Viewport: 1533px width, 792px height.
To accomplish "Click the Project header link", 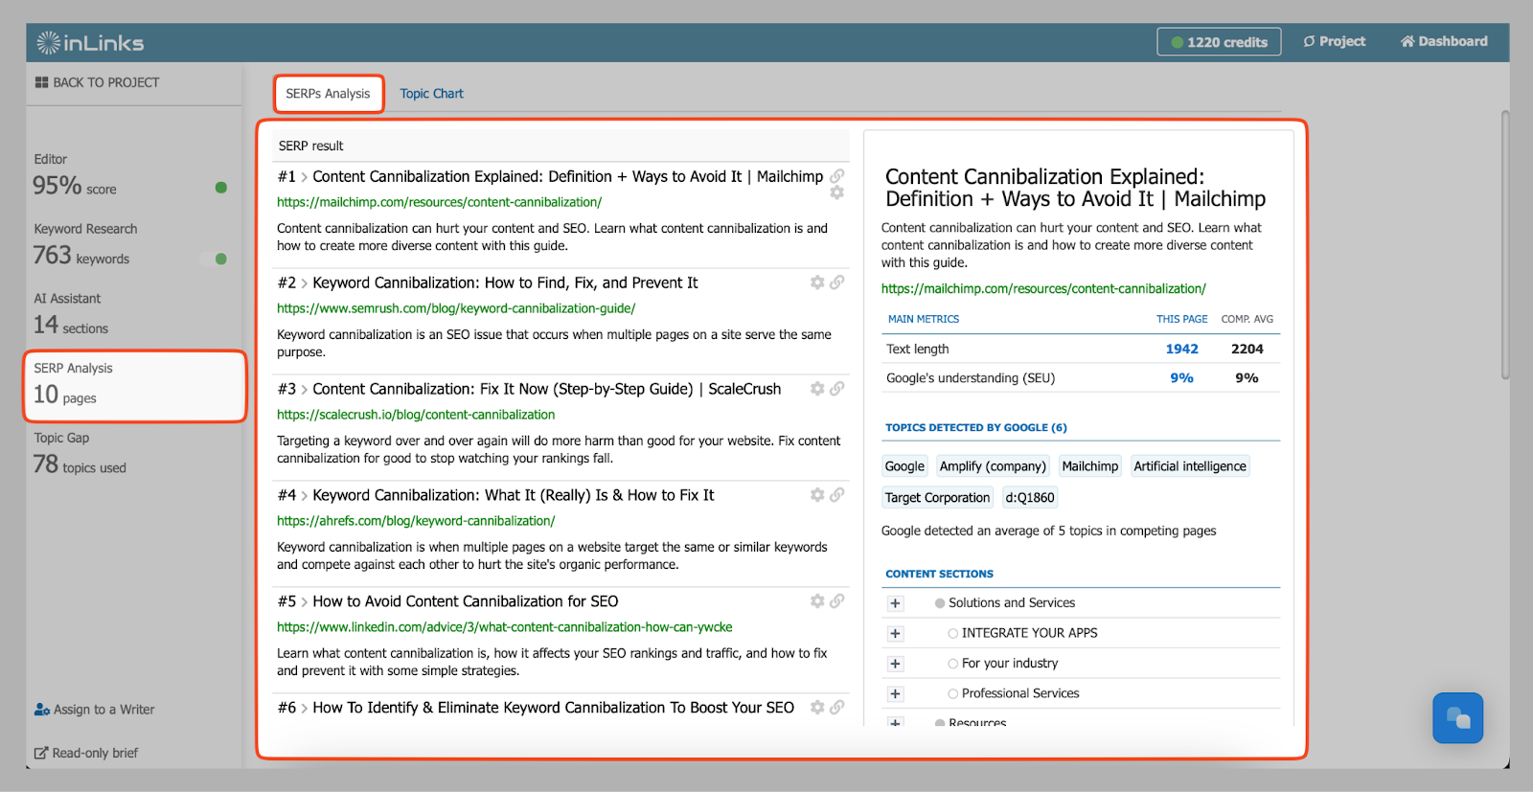I will pos(1334,41).
